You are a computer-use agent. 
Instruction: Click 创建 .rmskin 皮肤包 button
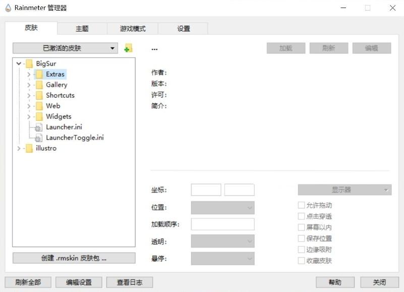74,258
